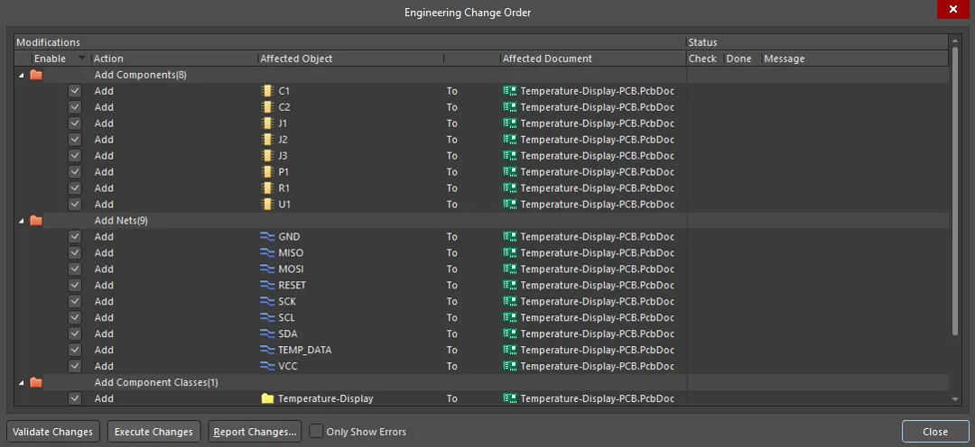Click the scrollbar up arrow

(x=955, y=41)
